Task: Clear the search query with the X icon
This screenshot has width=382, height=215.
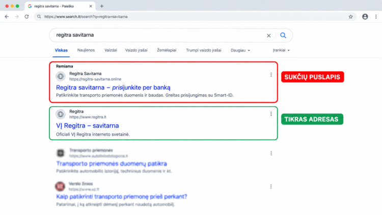Action: coord(269,36)
